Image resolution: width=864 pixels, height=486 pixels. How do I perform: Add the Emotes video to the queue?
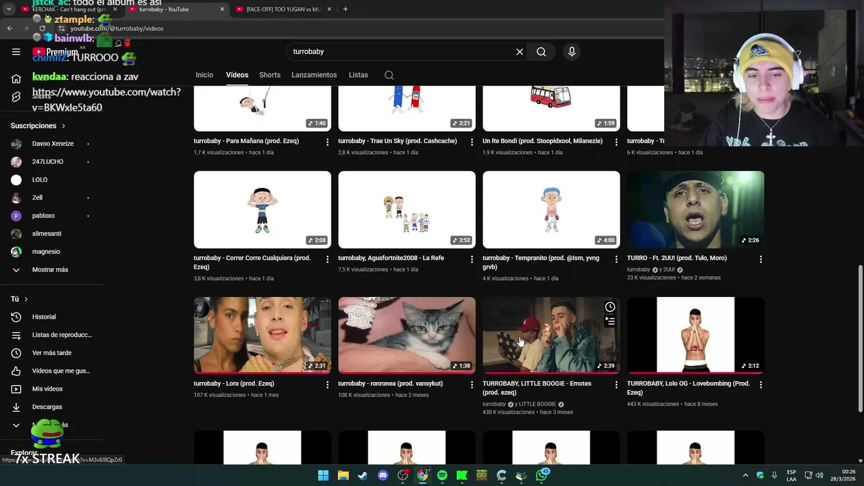click(610, 321)
